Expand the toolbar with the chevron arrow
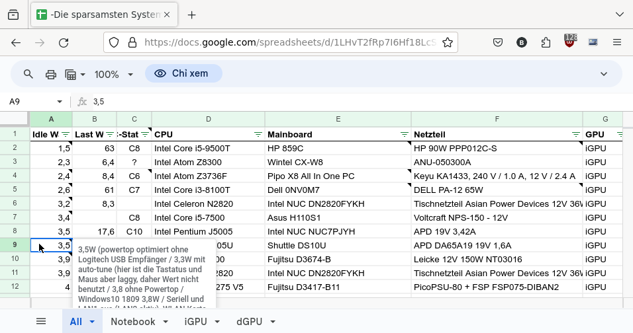The height and width of the screenshot is (333, 633). pyautogui.click(x=604, y=74)
